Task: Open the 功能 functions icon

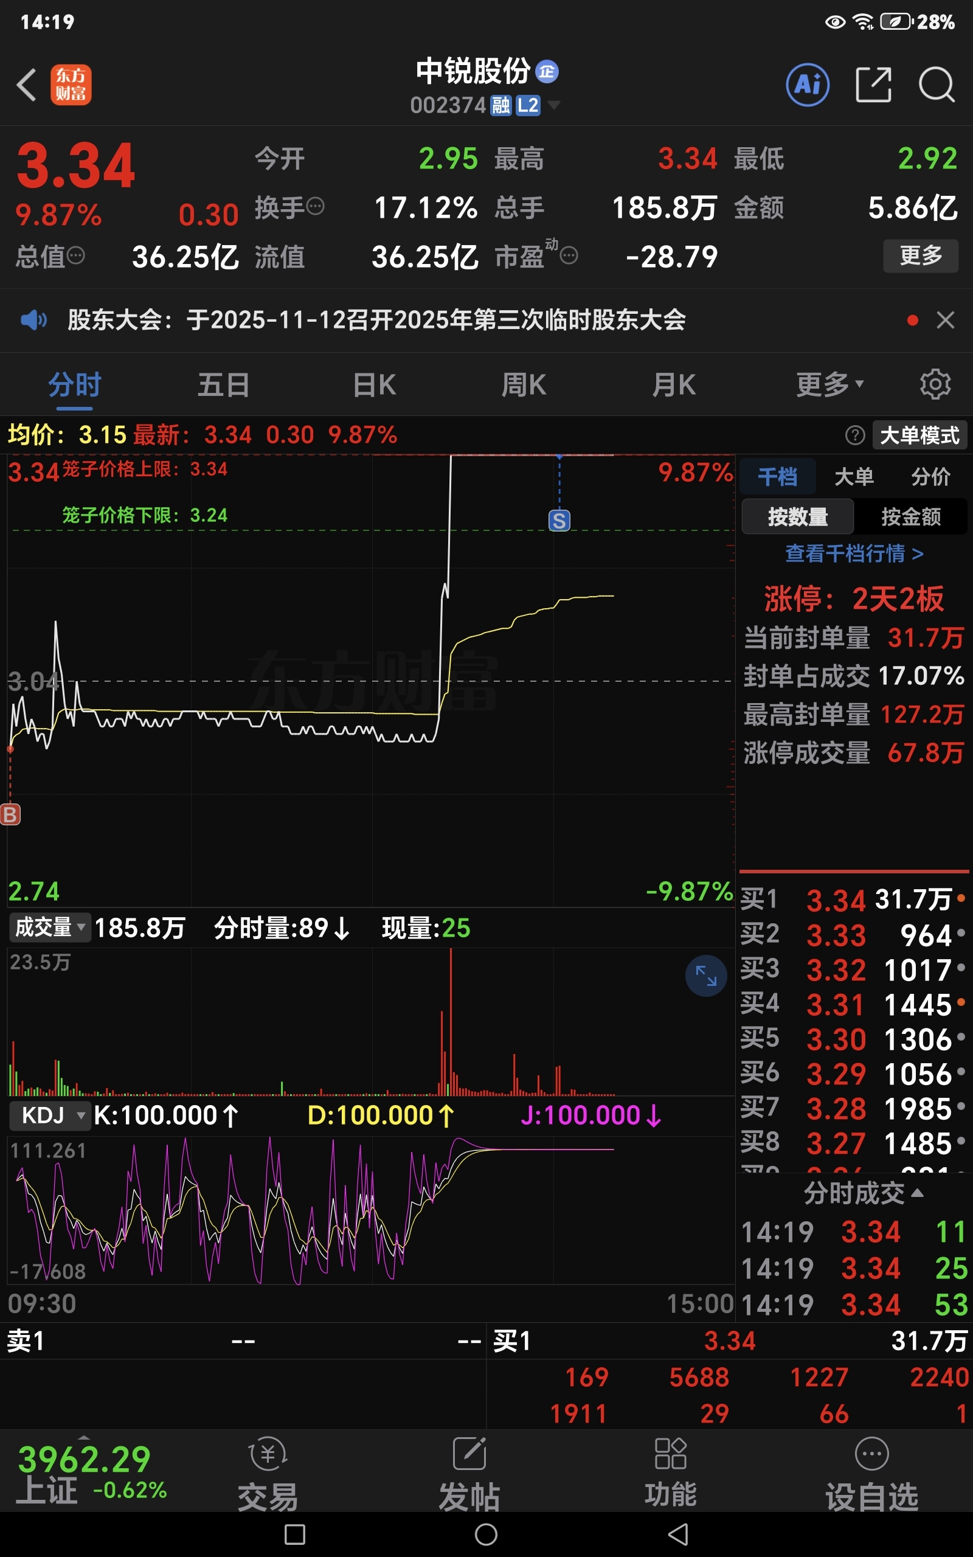Action: (671, 1473)
